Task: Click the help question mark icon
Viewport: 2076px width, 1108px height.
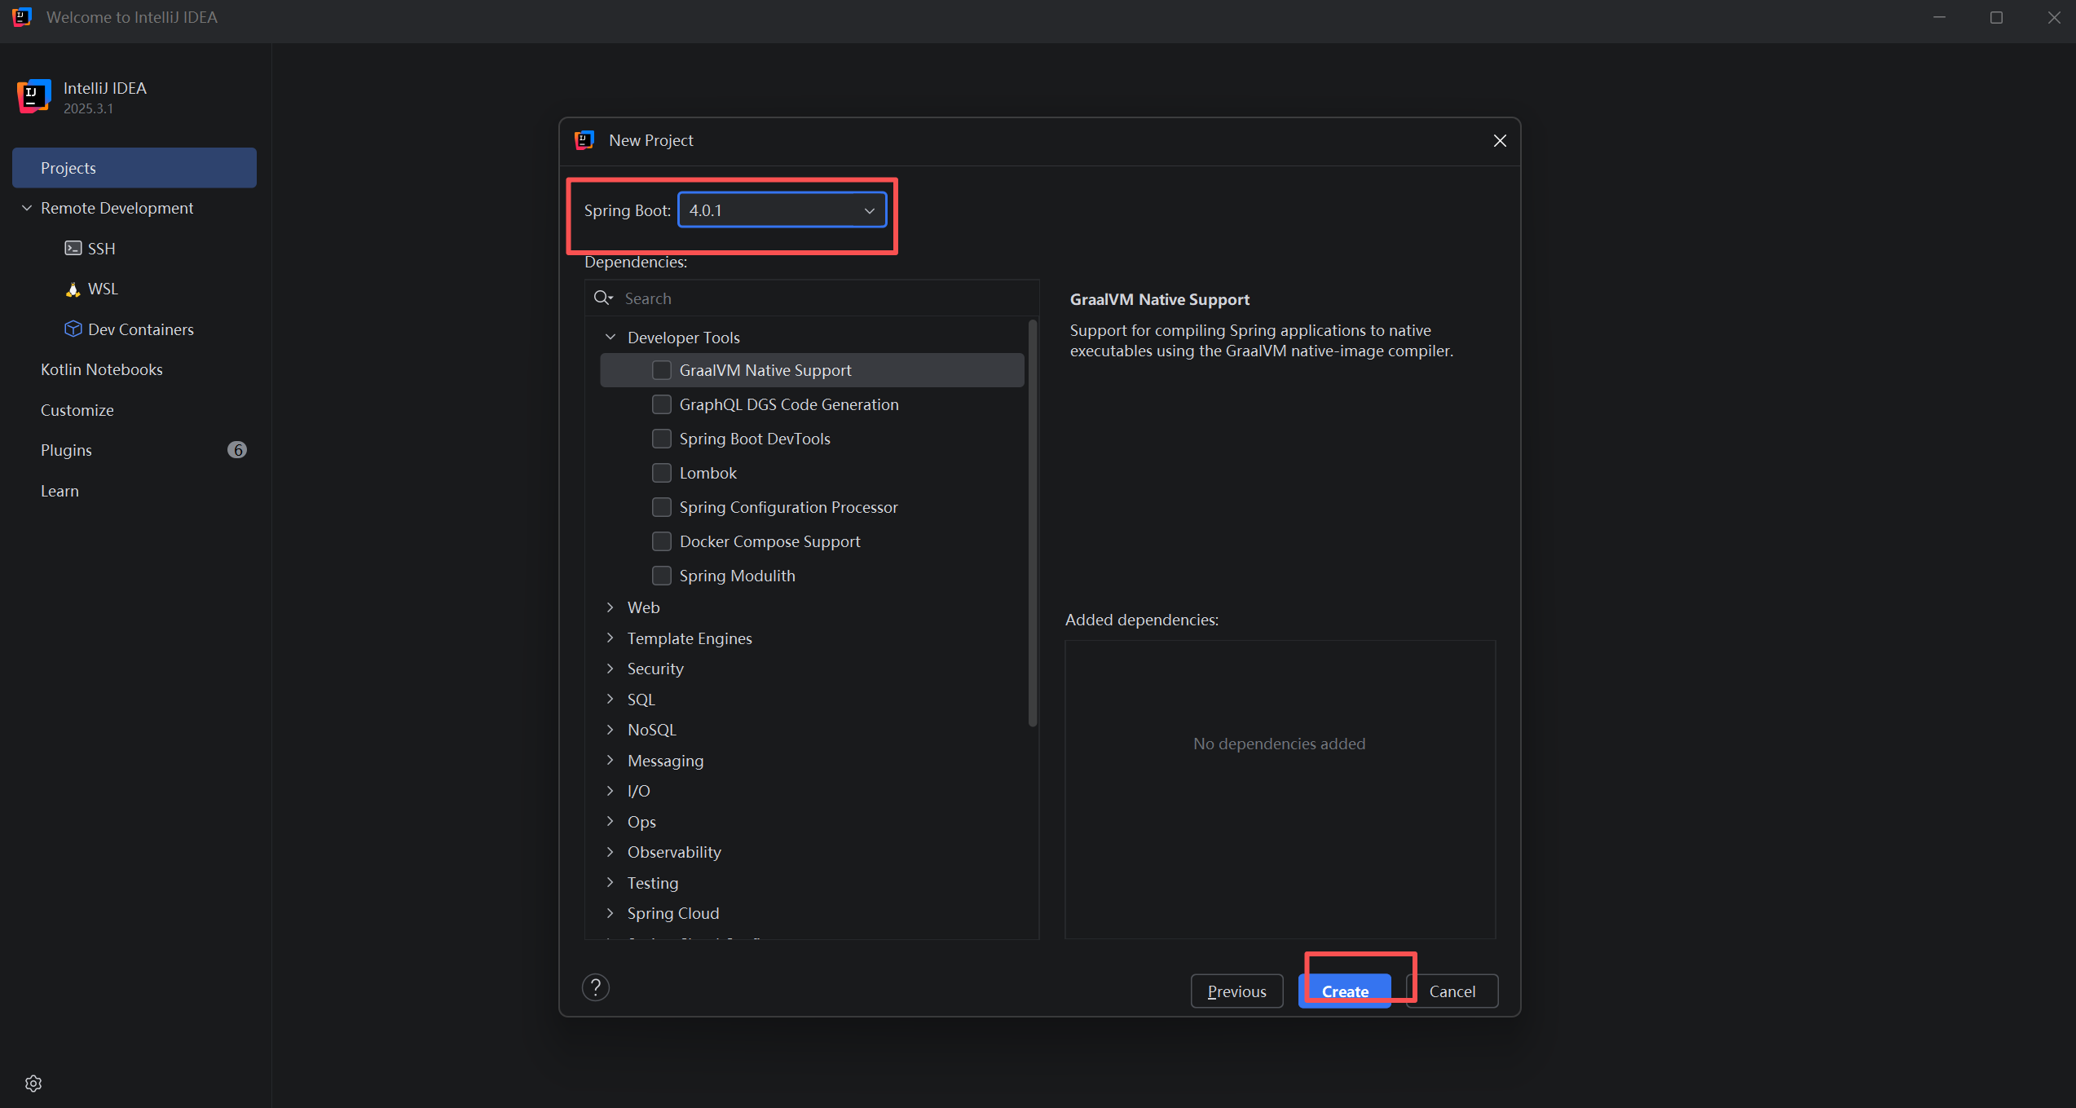Action: coord(596,987)
